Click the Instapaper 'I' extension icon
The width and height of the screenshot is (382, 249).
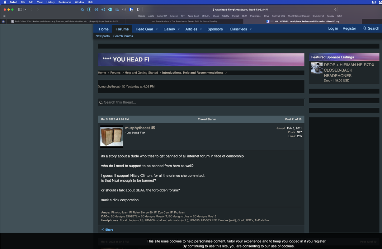(x=89, y=10)
